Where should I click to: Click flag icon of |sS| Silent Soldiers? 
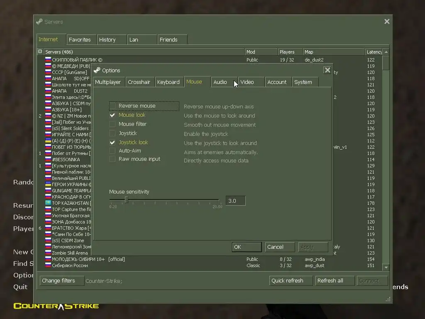pos(48,128)
